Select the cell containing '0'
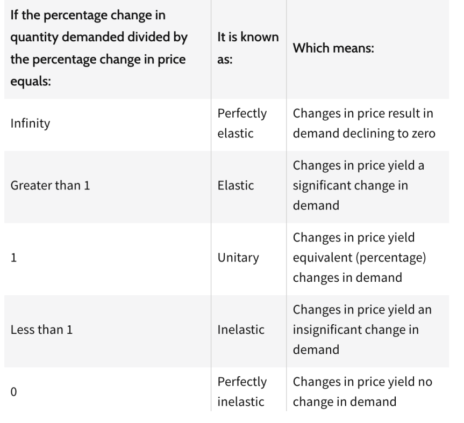 click(14, 392)
